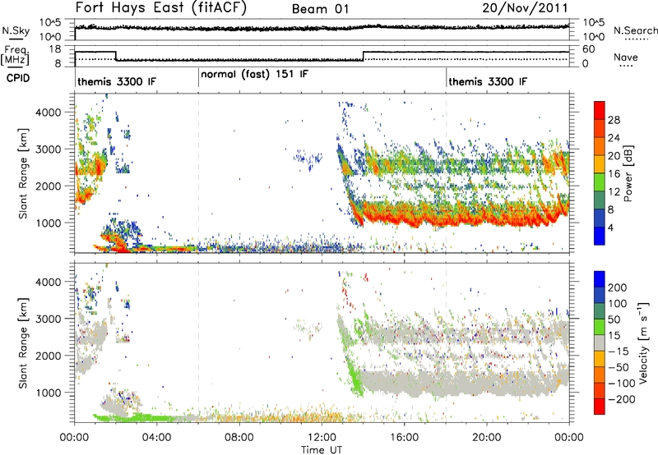
Task: Click the Velocity color bar bright green segment
Action: [600, 327]
